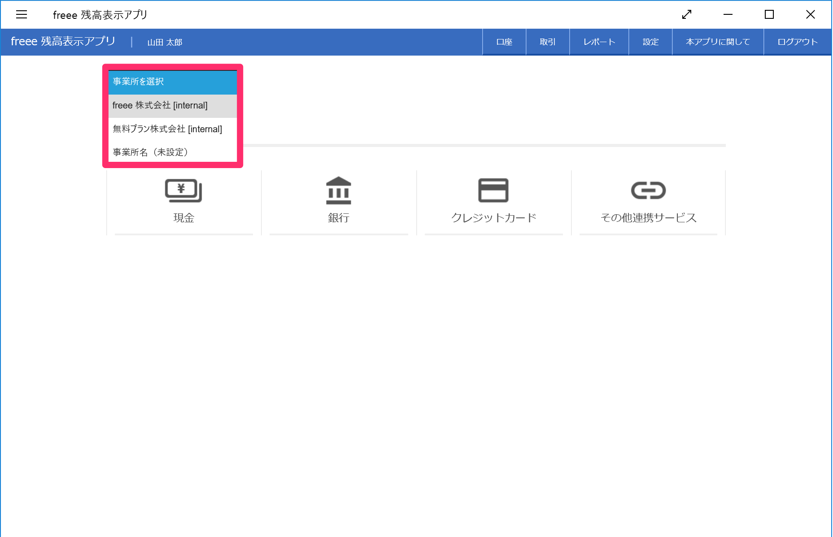This screenshot has width=833, height=537.
Task: Select the 現金 label
Action: [183, 218]
